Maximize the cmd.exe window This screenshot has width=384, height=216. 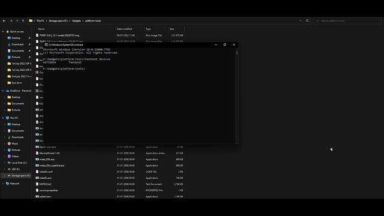(225, 45)
